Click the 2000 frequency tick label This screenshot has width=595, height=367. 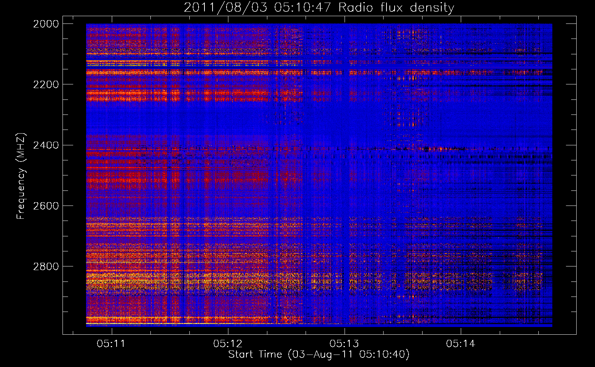(x=46, y=24)
